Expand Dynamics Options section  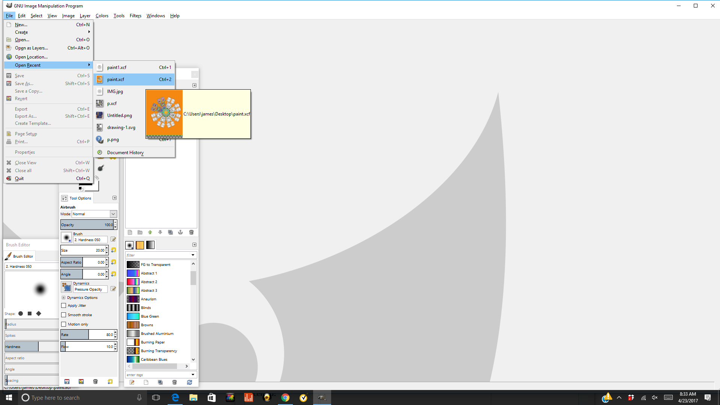63,298
